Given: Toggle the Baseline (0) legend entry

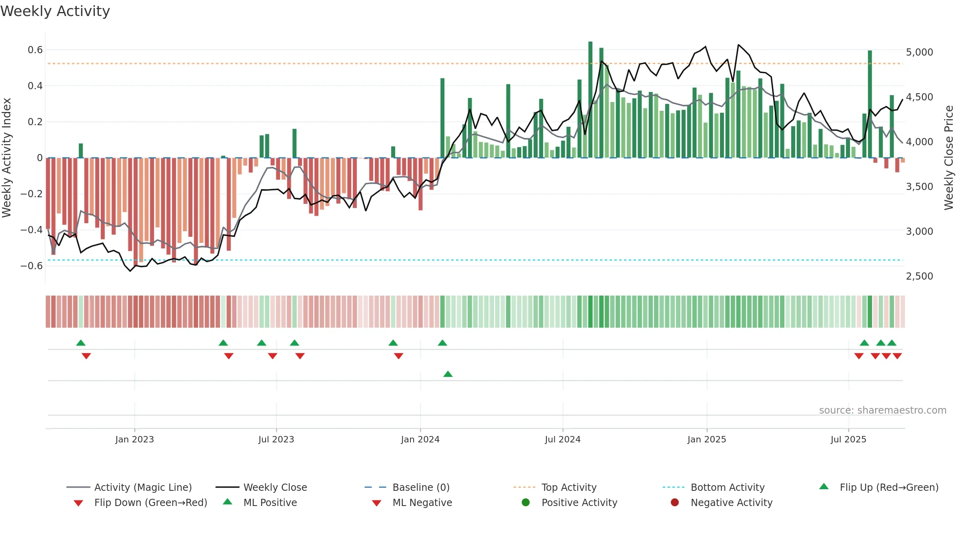Looking at the screenshot, I should (x=407, y=487).
